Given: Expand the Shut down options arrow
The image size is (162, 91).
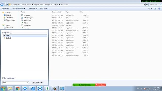Looking at the screenshot, I should tap(42, 83).
